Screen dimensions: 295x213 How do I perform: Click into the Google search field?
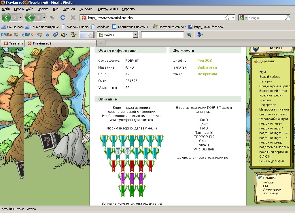point(266,18)
